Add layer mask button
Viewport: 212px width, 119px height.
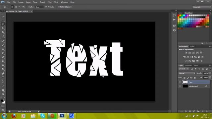click(x=190, y=111)
